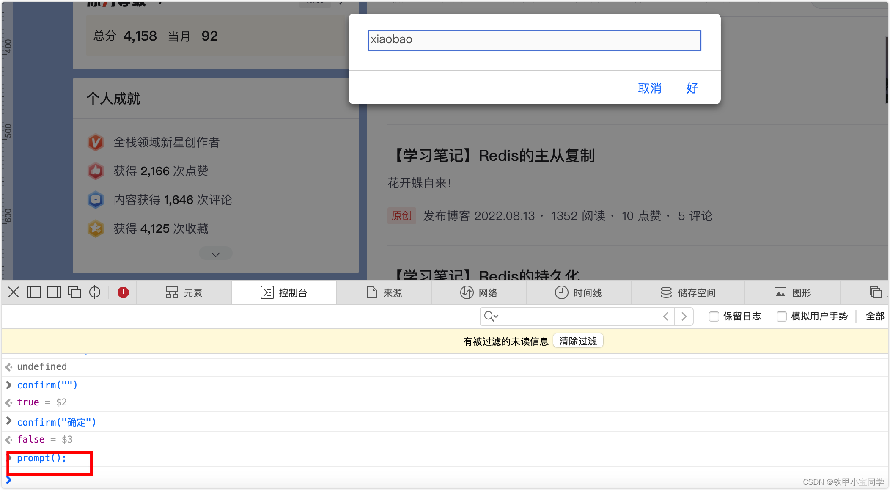Viewport: 890px width, 490px height.
Task: Click the 清除过滤 button
Action: [578, 341]
